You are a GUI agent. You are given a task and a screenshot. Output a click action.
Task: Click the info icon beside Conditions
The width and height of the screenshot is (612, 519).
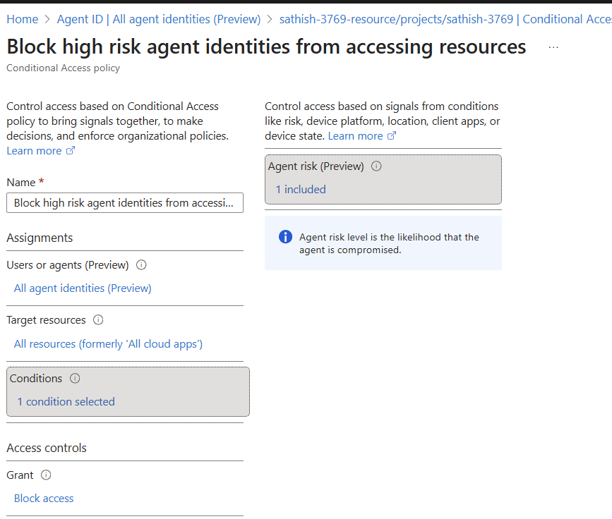coord(75,379)
